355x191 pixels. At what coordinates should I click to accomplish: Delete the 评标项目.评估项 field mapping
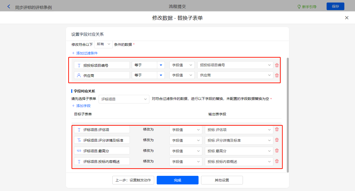277,129
